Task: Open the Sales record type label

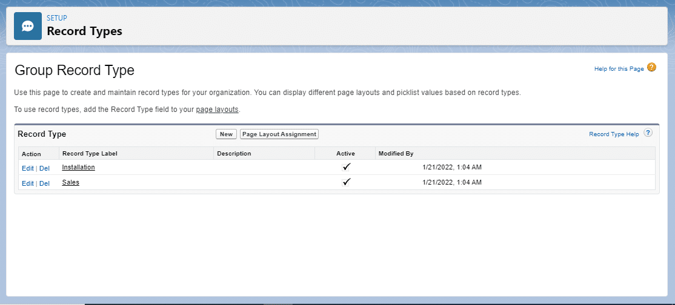Action: (71, 182)
